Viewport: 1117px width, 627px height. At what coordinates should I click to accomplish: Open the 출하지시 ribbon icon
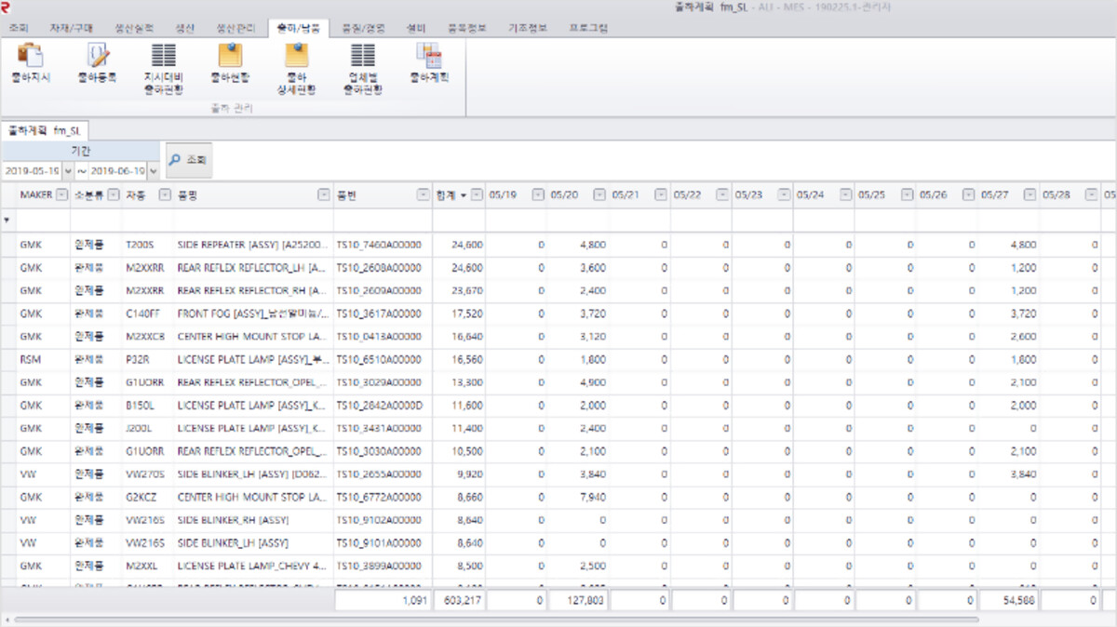pyautogui.click(x=30, y=63)
